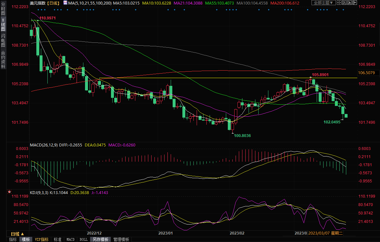Open the 全部主题 dropdown
The width and height of the screenshot is (380, 242).
coord(323,3)
